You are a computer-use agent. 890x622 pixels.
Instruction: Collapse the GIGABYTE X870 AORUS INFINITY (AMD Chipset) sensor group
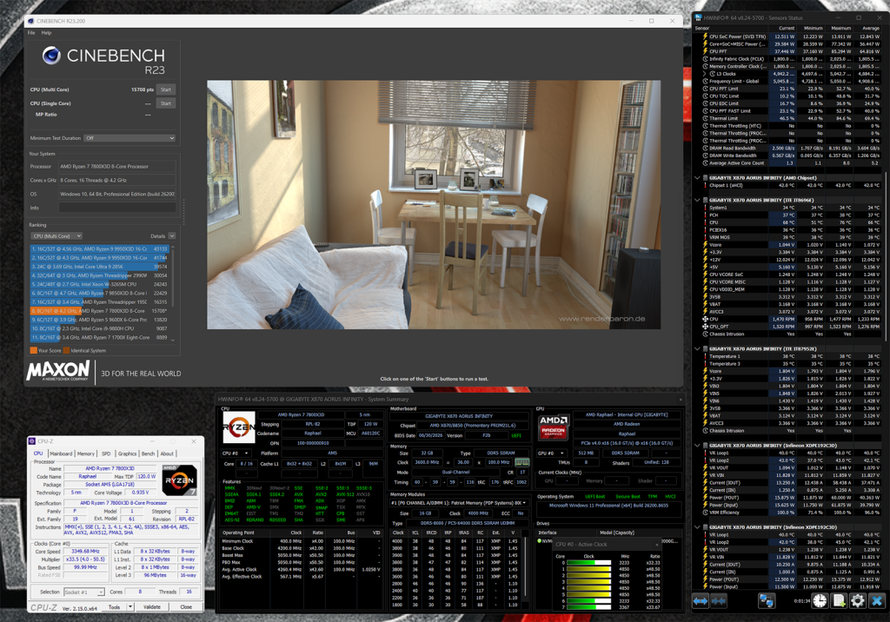click(698, 177)
